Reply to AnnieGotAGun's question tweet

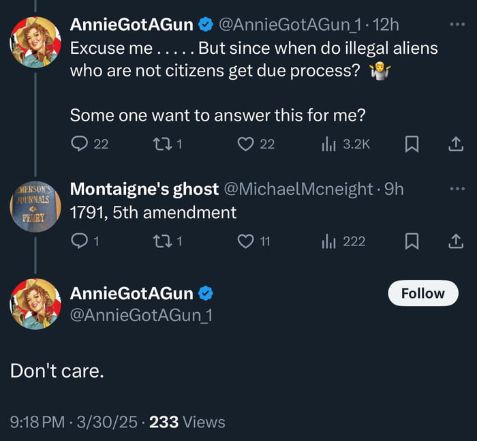pos(80,144)
